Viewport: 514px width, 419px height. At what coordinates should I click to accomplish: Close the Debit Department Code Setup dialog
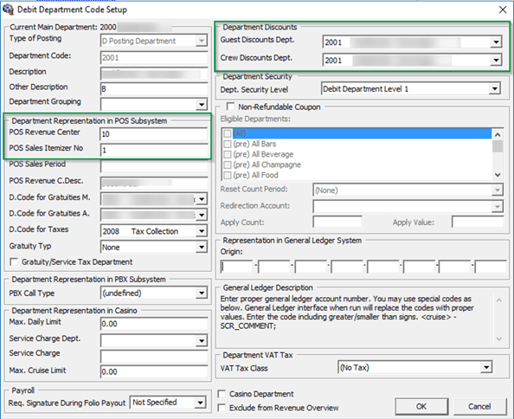pos(503,10)
